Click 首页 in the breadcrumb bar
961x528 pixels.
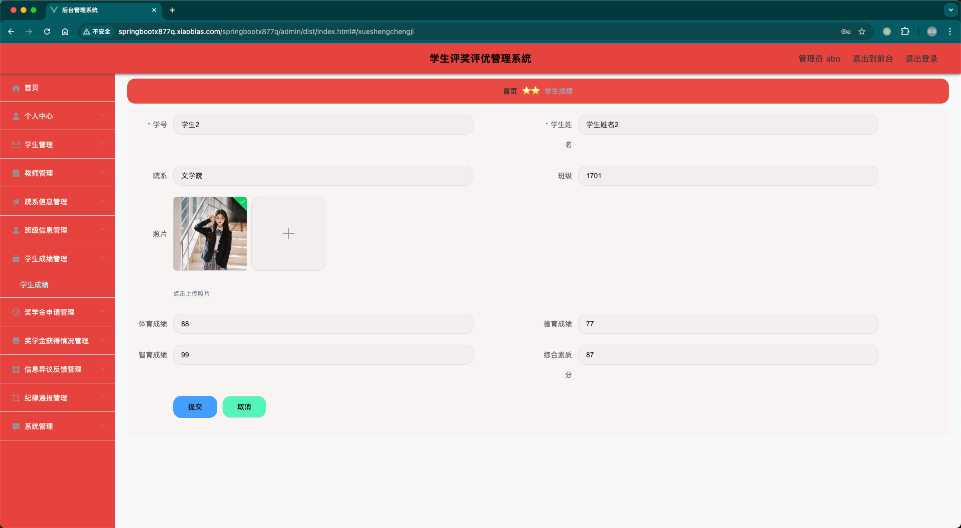tap(510, 91)
